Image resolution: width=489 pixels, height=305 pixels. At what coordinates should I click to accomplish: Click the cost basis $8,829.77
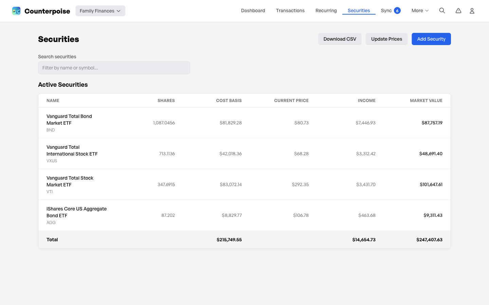[x=232, y=215]
